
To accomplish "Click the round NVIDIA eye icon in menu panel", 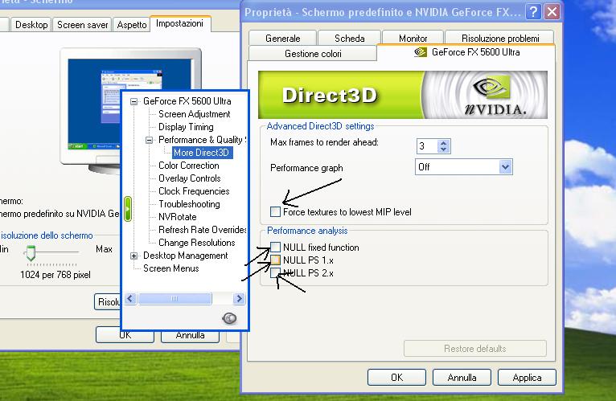I will (229, 317).
